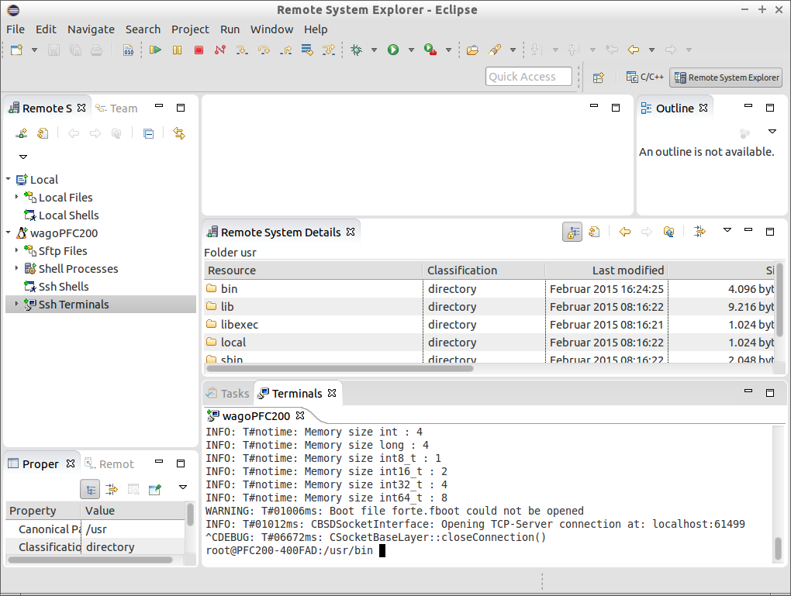Switch to the Tasks tab
The width and height of the screenshot is (791, 596).
pyautogui.click(x=228, y=394)
